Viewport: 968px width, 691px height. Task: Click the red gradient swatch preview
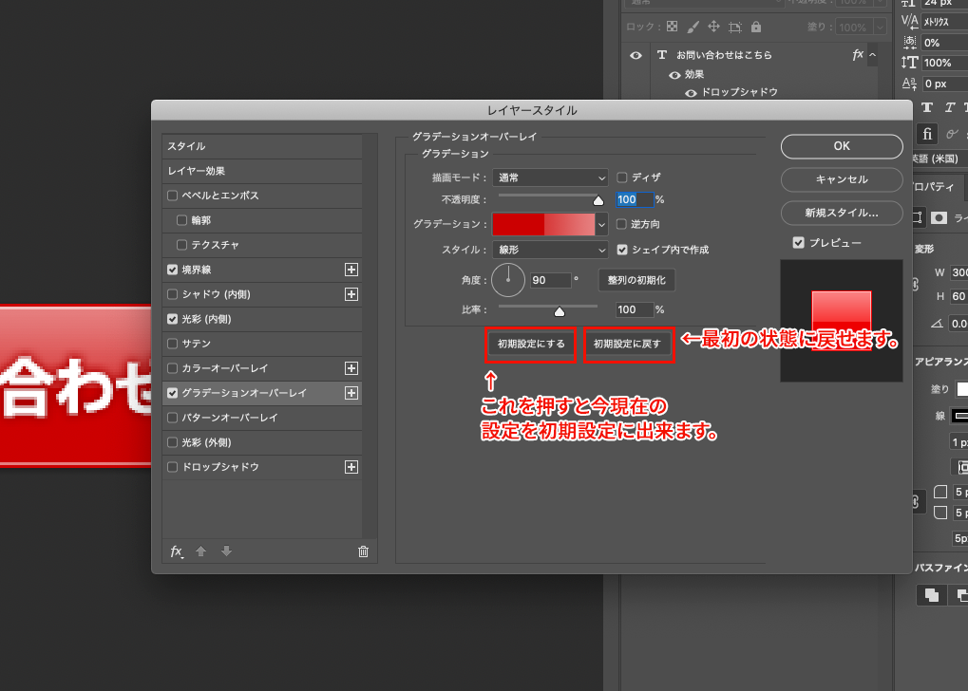pyautogui.click(x=544, y=225)
